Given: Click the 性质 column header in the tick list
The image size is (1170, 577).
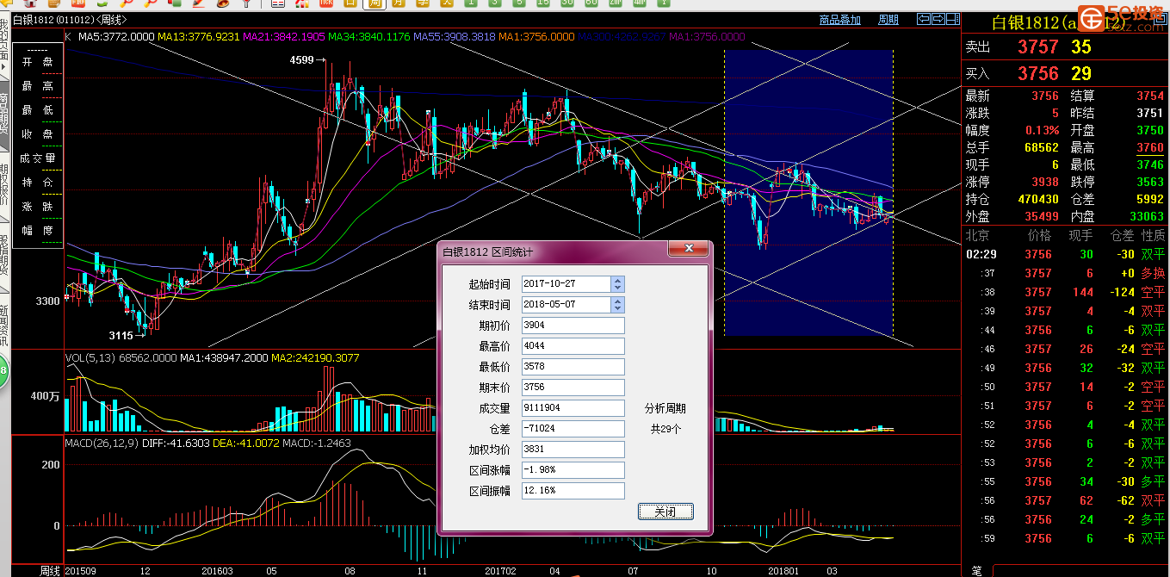Looking at the screenshot, I should pos(1153,235).
